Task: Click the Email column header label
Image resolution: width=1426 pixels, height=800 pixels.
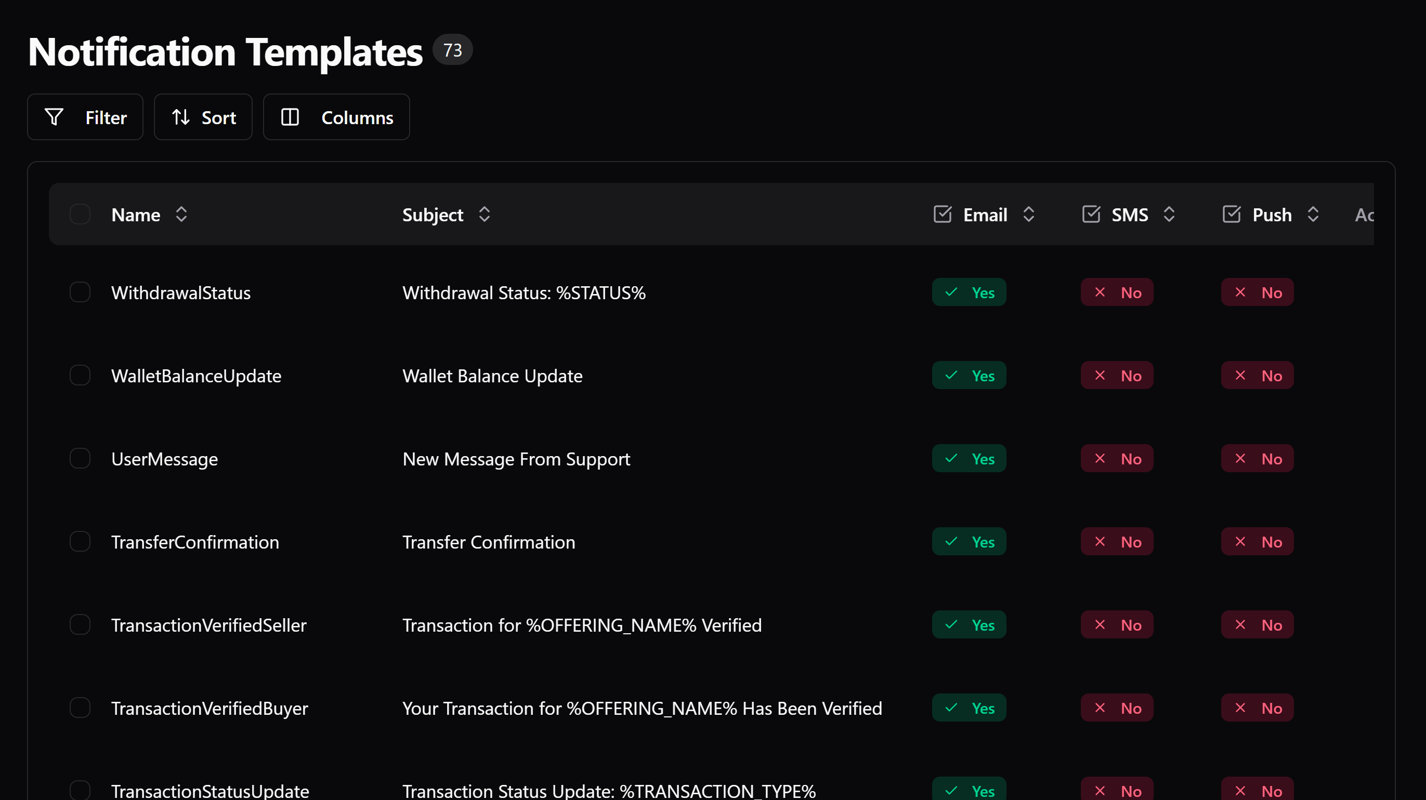Action: pyautogui.click(x=985, y=214)
